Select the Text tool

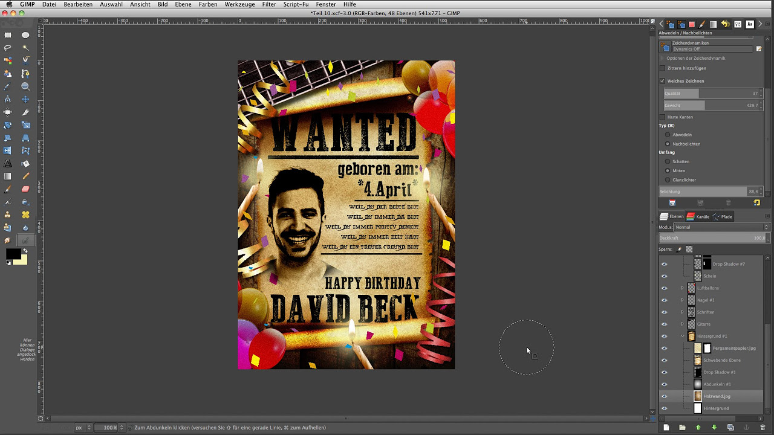8,163
